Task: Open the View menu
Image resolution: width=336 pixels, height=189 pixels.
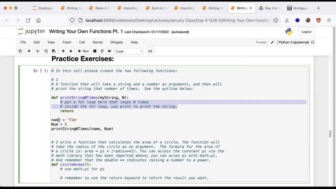Action: (x=51, y=43)
